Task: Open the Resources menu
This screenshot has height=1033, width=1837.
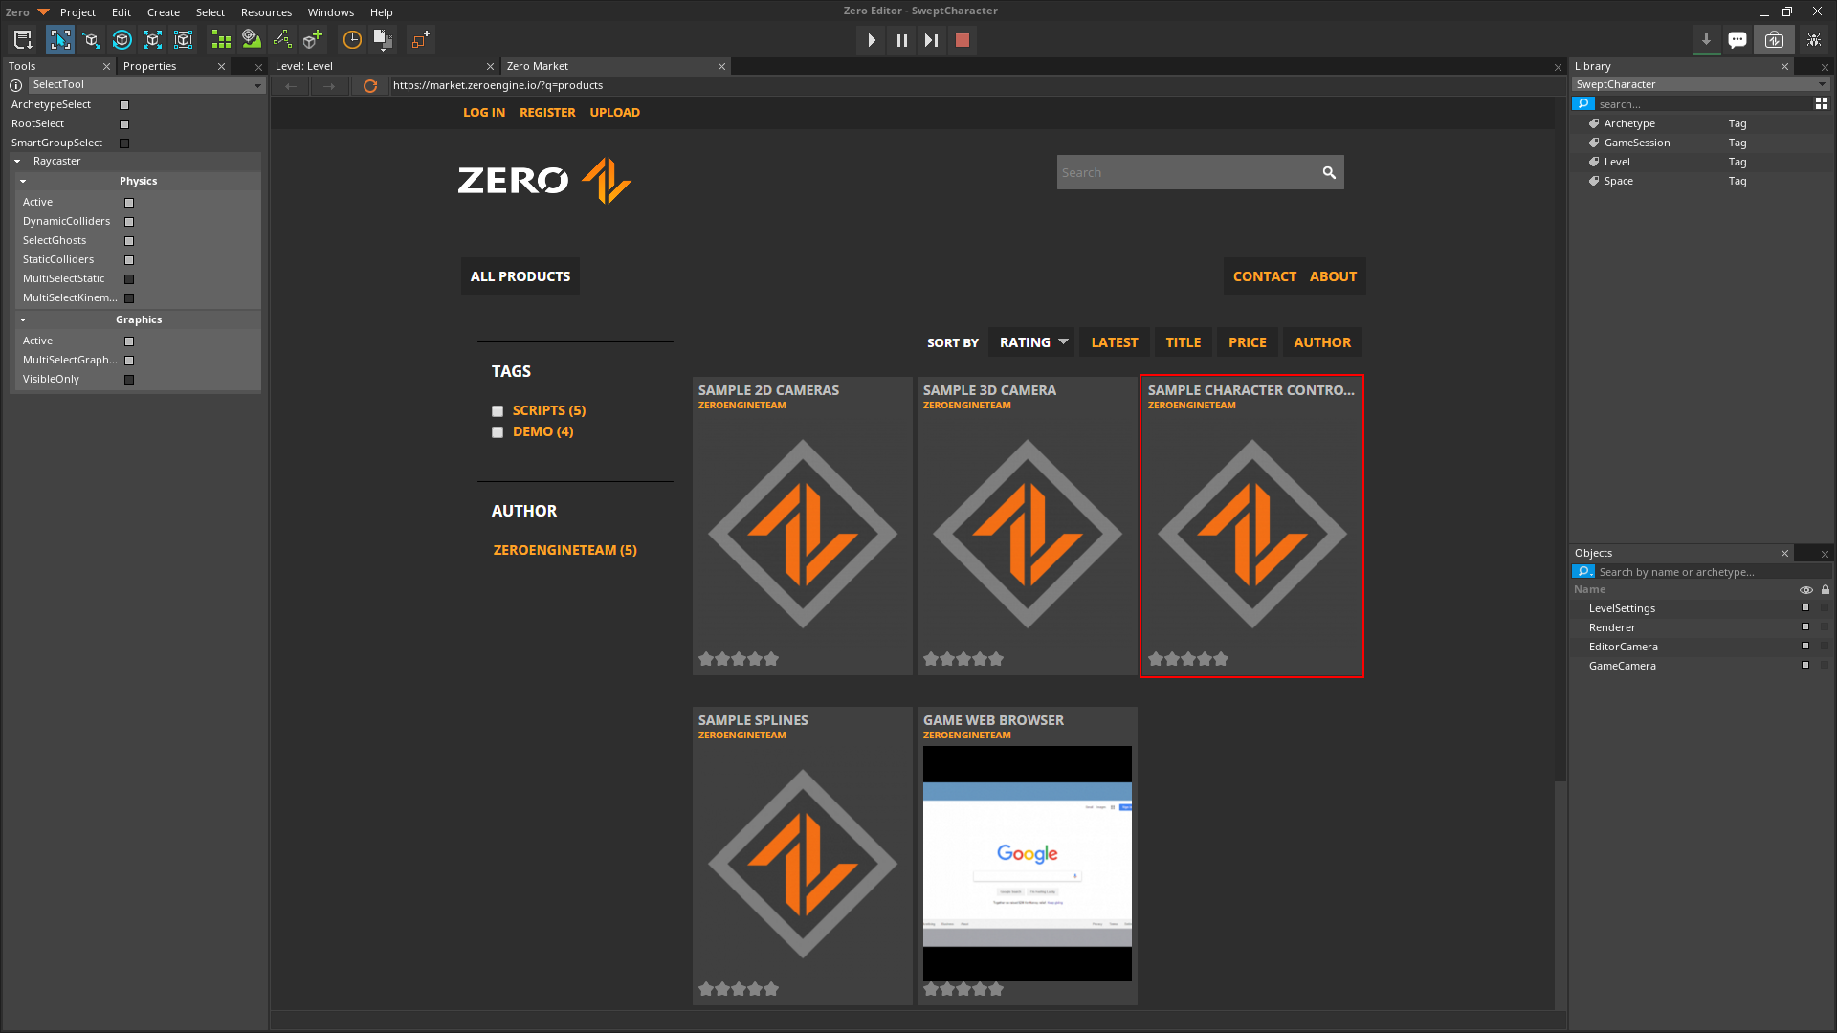Action: 266,12
